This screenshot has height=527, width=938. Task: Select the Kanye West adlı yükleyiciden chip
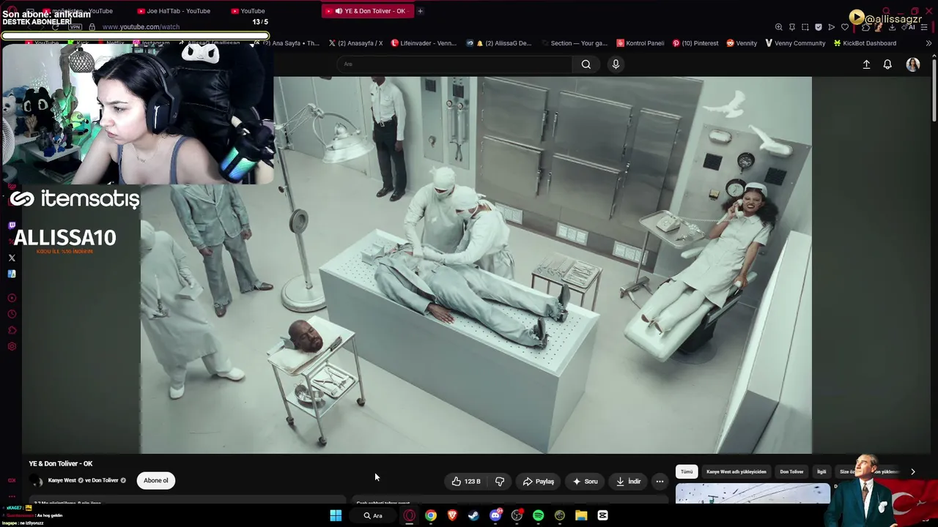[x=736, y=472]
